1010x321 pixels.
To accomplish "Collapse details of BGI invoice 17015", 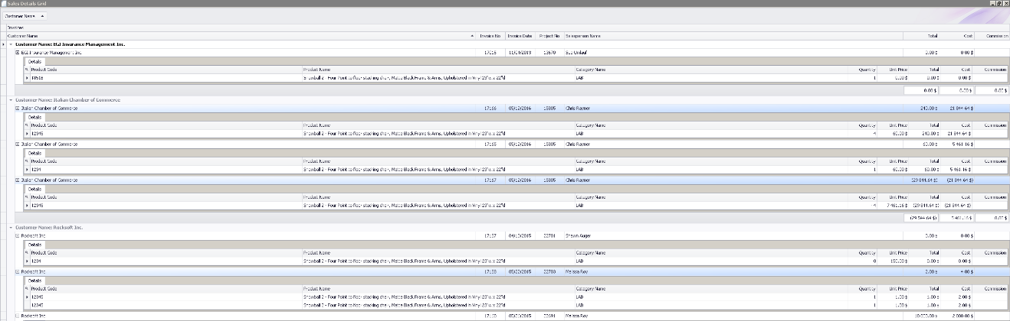I will (x=18, y=53).
